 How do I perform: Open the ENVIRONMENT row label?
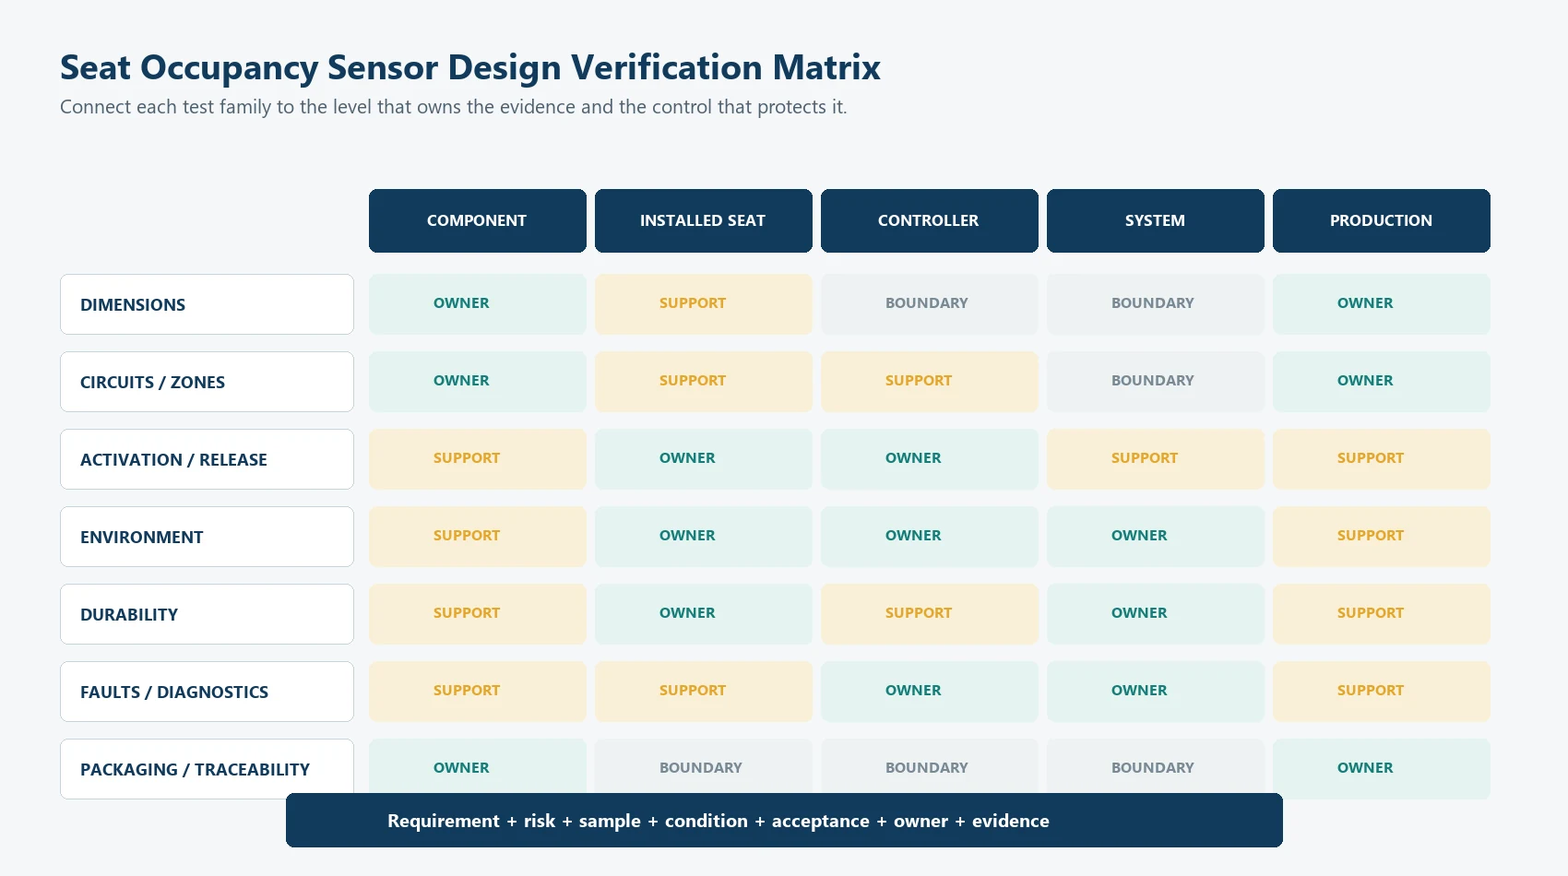coord(207,537)
